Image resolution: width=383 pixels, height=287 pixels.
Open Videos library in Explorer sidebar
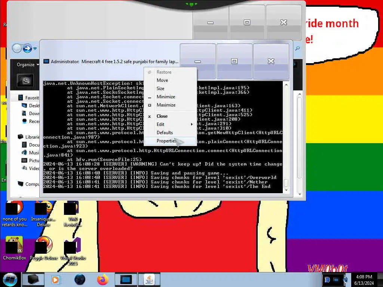(x=31, y=168)
